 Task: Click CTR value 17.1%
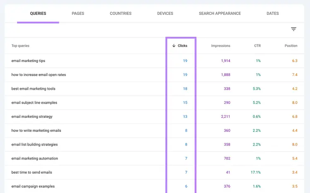[x=255, y=172]
